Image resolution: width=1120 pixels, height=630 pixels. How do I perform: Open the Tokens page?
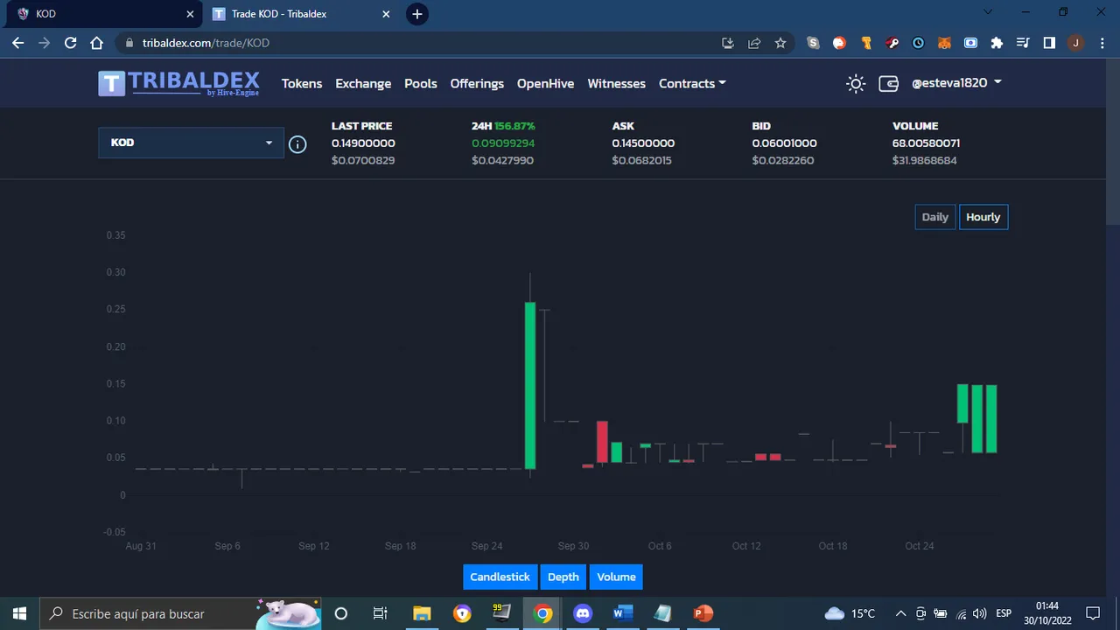point(302,83)
